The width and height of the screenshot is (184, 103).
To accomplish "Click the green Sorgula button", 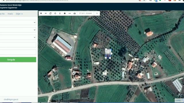I will (18, 60).
